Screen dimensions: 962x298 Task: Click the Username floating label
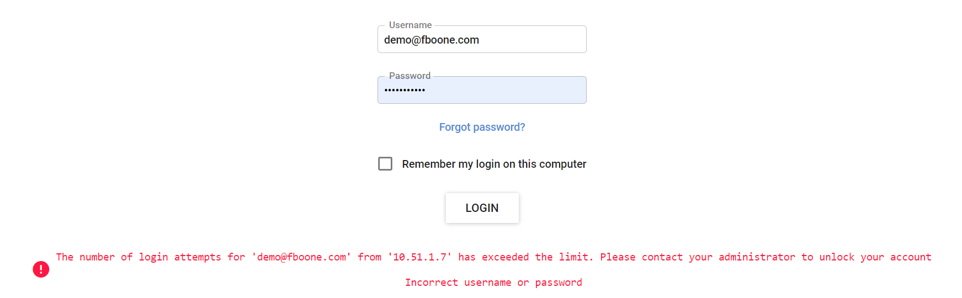coord(410,25)
